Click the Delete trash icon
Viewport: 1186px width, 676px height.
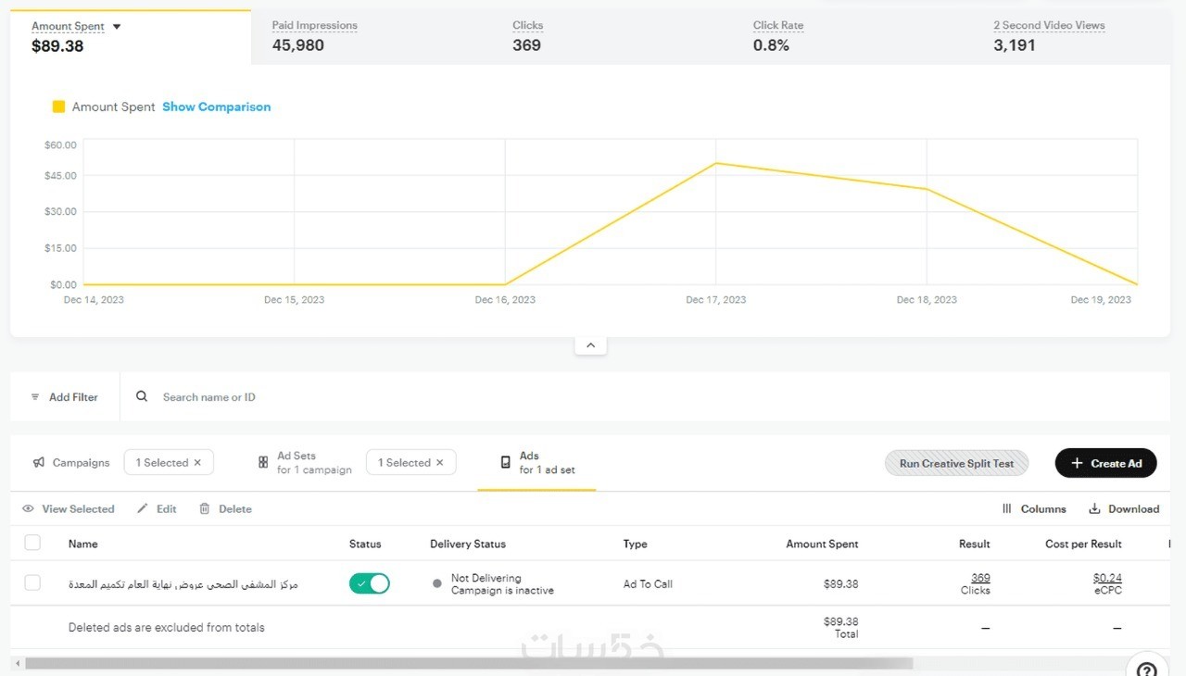point(205,508)
